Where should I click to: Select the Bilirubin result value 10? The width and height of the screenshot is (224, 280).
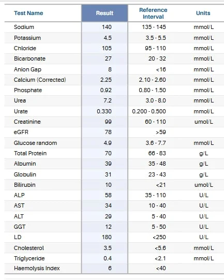click(108, 185)
